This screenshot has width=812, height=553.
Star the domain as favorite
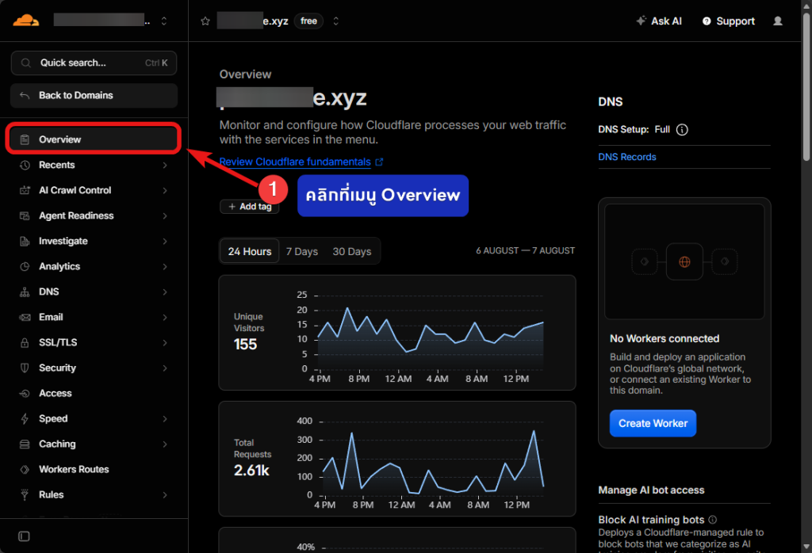pos(205,21)
